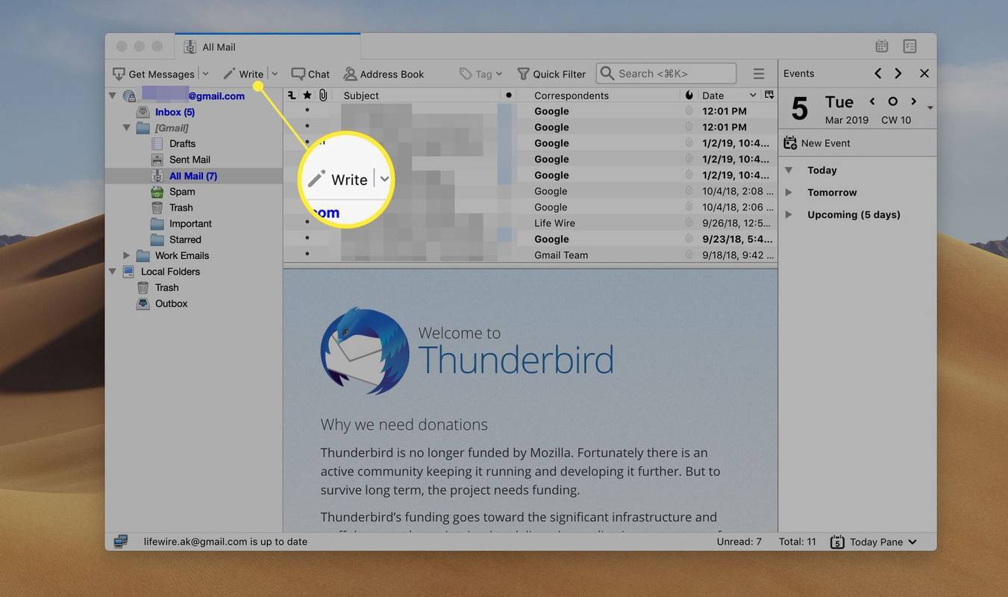The width and height of the screenshot is (1008, 597).
Task: Open the Thunderbird hamburger menu
Action: [759, 74]
